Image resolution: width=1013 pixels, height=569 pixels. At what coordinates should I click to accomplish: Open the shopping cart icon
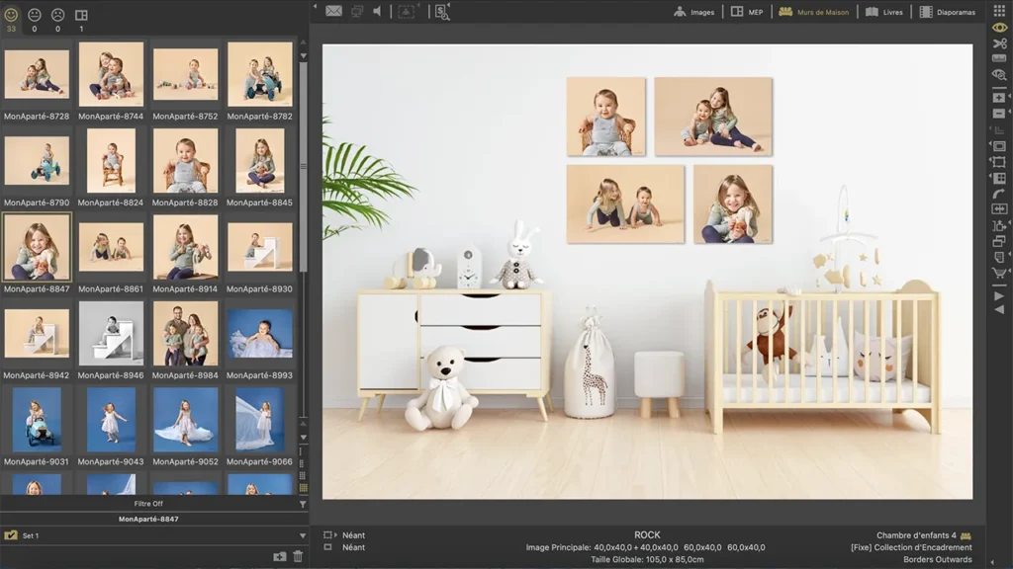[x=998, y=273]
